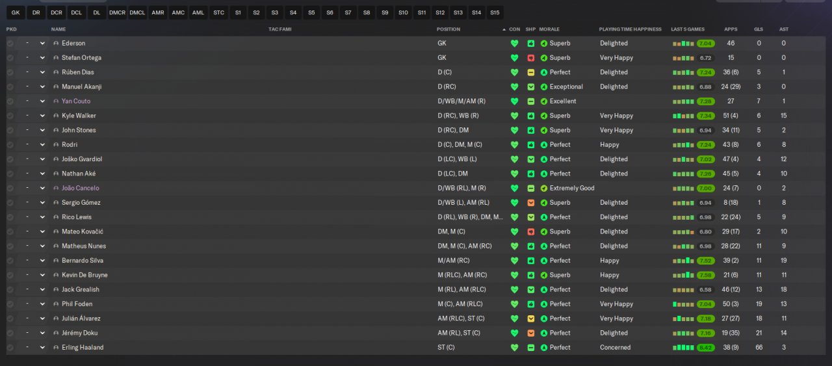
Task: Toggle the picked checkbox for Phil Foden
Action: [x=10, y=304]
